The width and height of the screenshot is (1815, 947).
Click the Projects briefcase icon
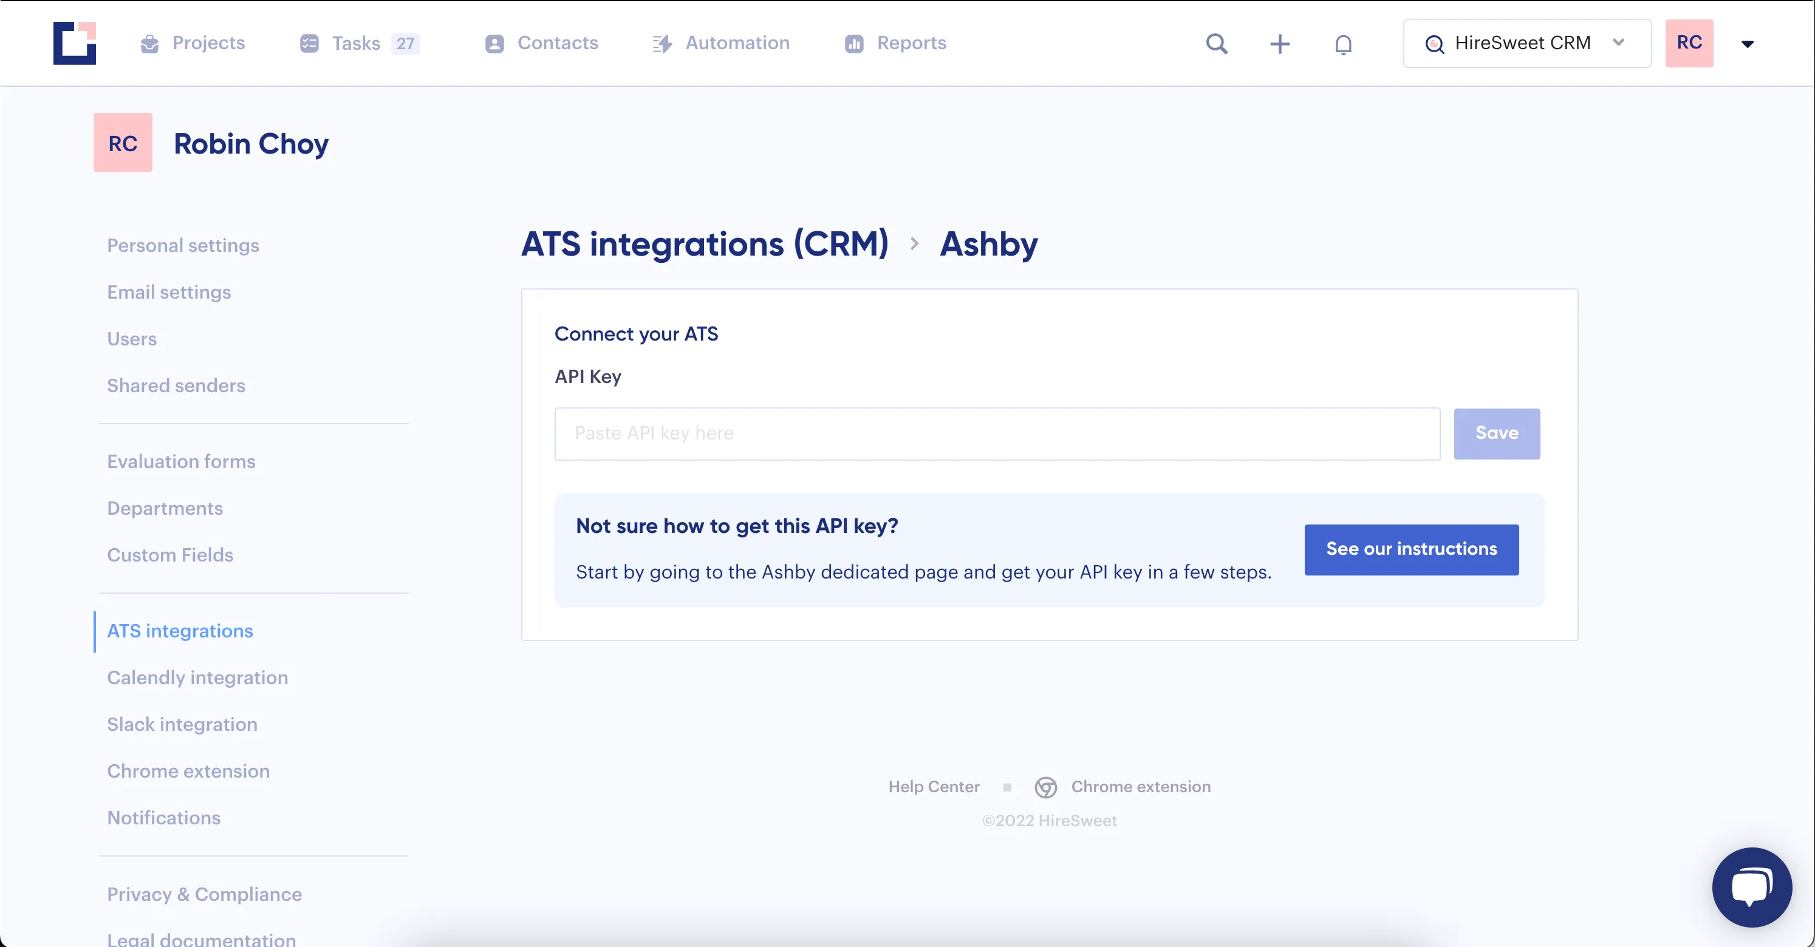click(149, 44)
